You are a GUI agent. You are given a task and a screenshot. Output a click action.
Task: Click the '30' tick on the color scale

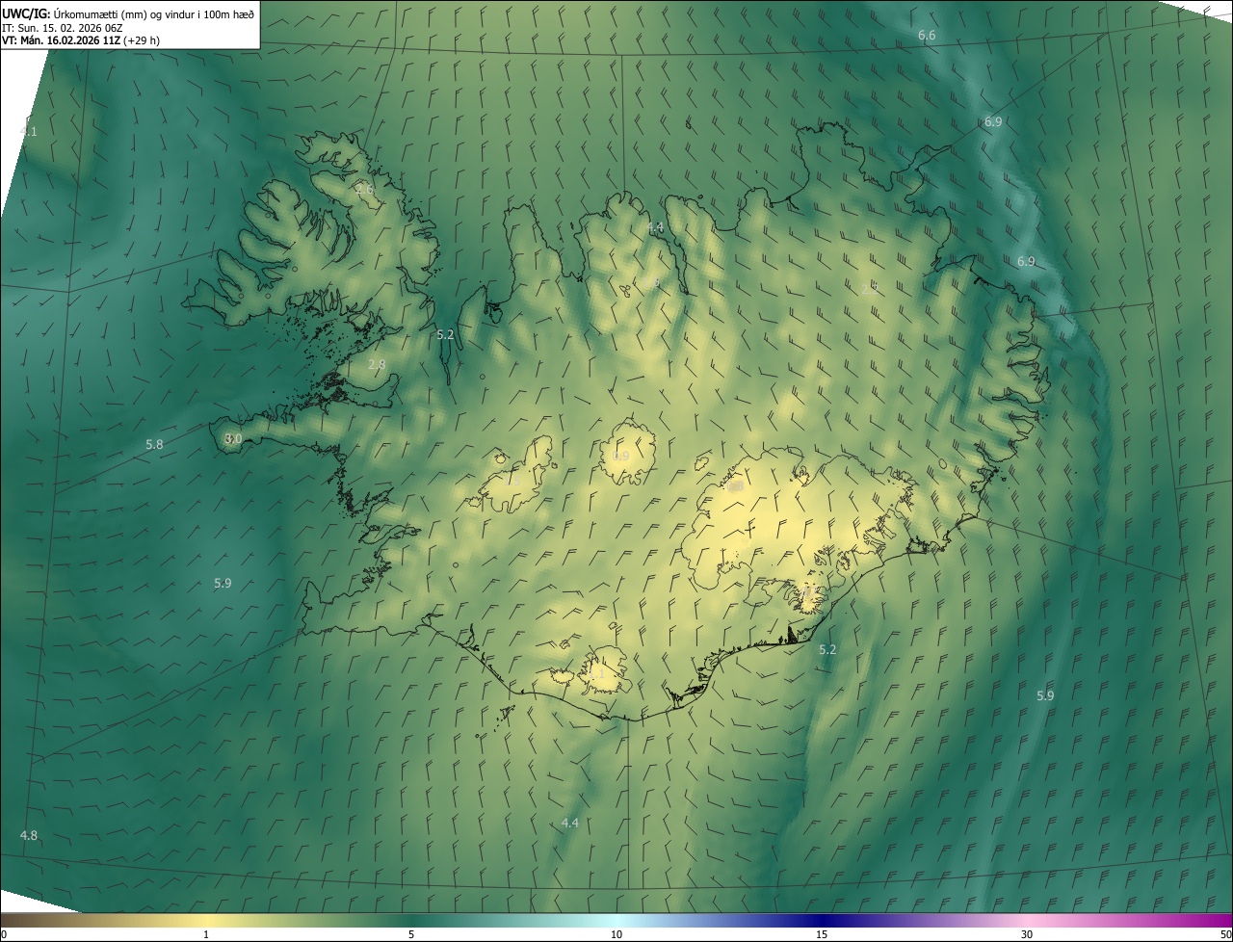[1027, 934]
